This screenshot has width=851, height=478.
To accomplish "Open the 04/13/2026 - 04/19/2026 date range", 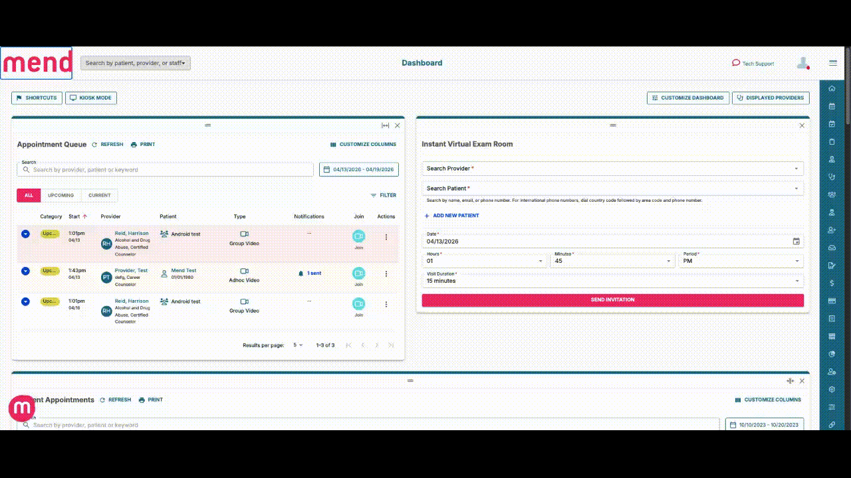I will 359,169.
